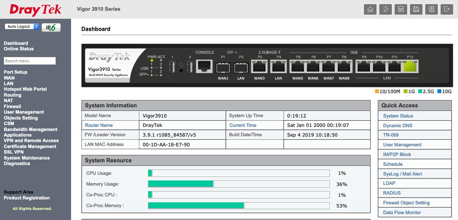Image resolution: width=458 pixels, height=220 pixels.
Task: Click the green P12 LAN port
Action: 410,67
